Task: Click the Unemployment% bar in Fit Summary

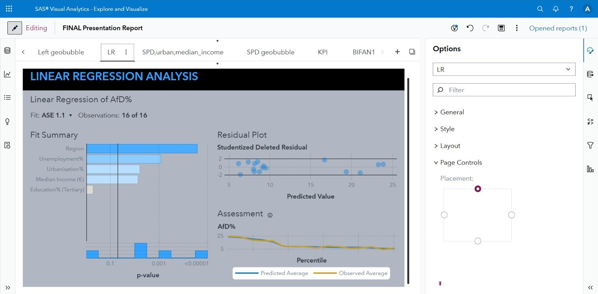Action: pos(124,159)
